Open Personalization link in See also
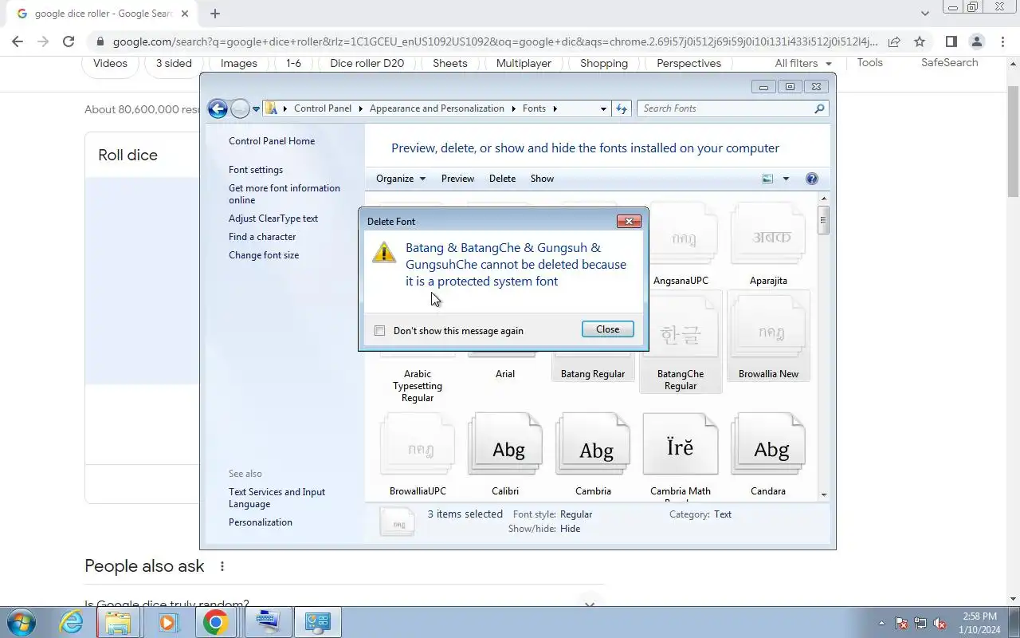Screen dimensions: 1020x638 (x=261, y=522)
